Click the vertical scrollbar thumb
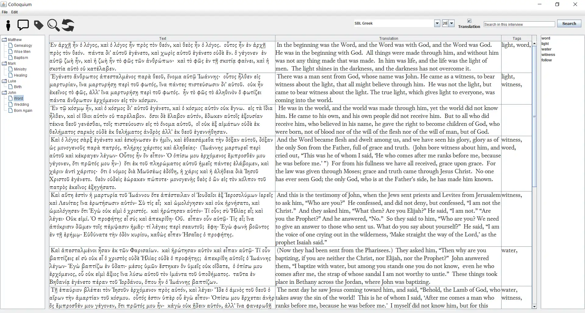This screenshot has height=313, width=585. point(534,116)
